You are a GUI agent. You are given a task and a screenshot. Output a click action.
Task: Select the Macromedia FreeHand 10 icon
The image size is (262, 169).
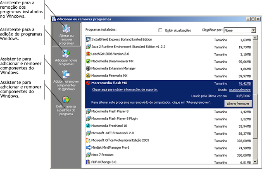tap(88, 126)
